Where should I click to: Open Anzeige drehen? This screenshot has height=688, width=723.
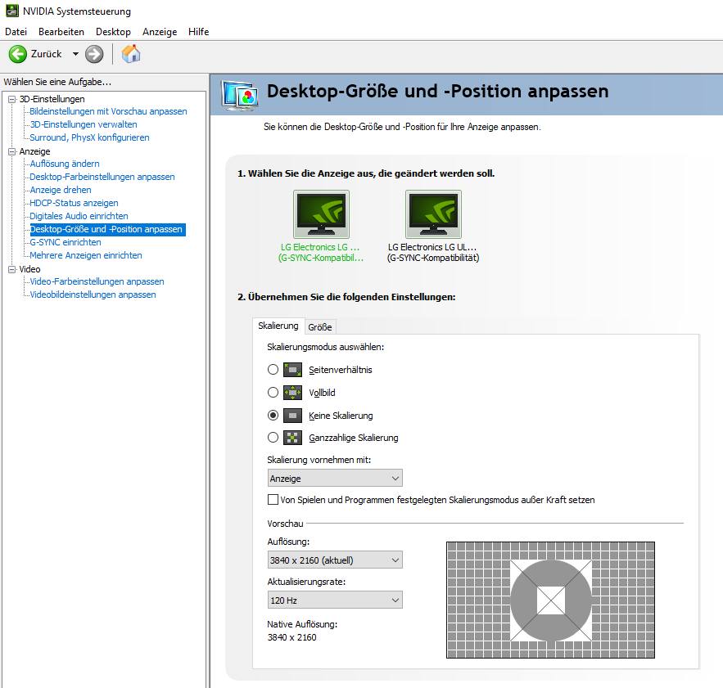[61, 190]
